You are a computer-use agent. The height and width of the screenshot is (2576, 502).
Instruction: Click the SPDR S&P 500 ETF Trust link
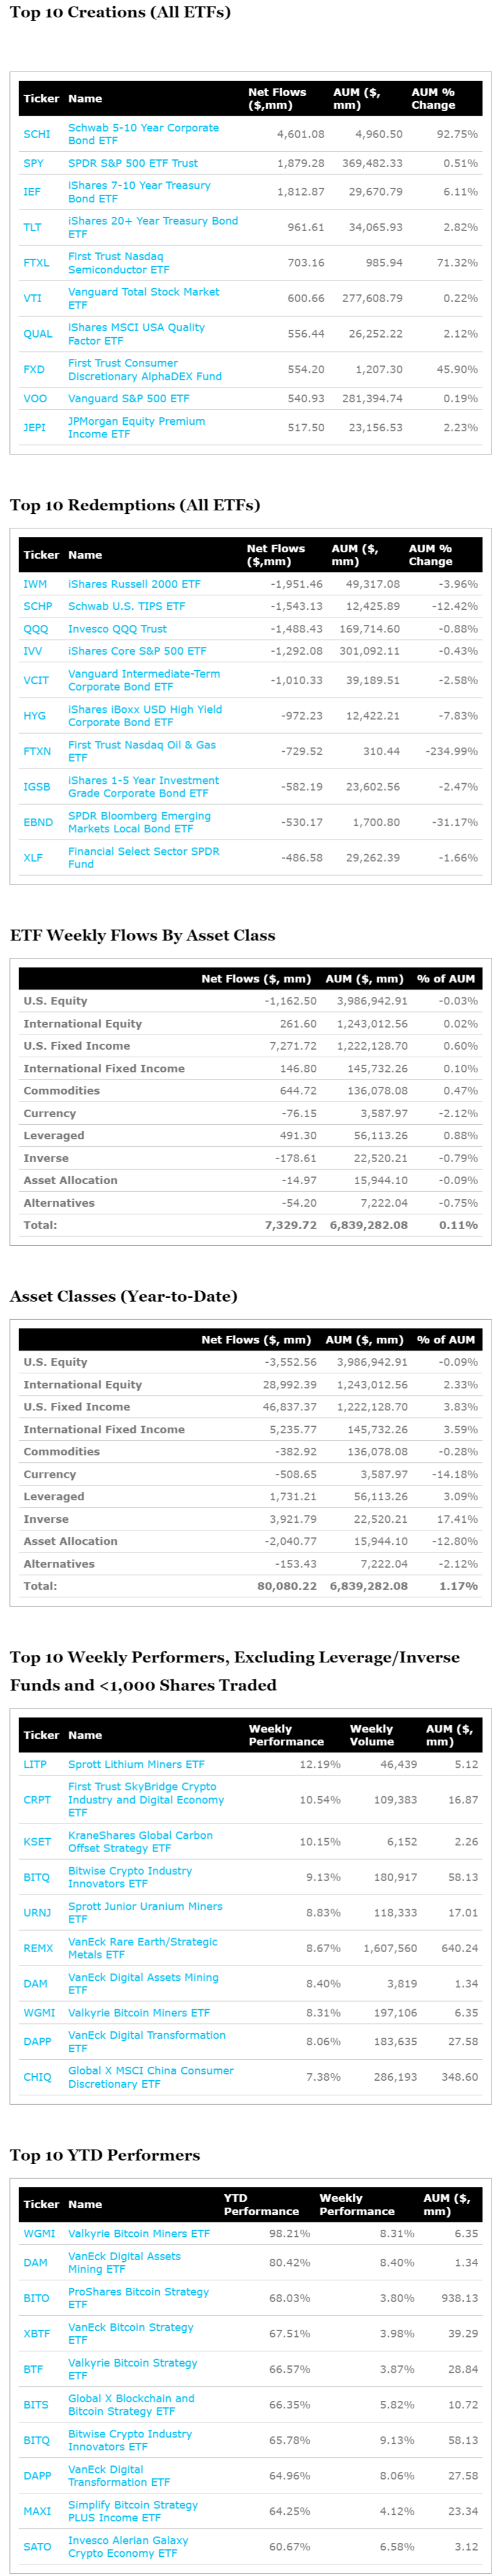[132, 163]
